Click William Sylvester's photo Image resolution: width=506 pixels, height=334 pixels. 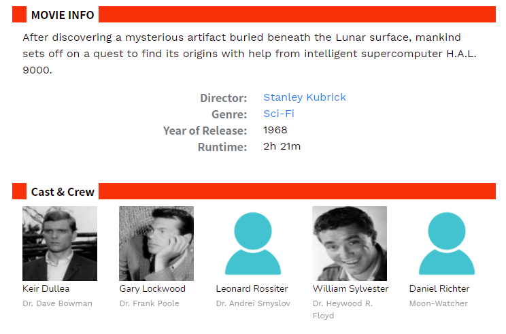(x=350, y=244)
